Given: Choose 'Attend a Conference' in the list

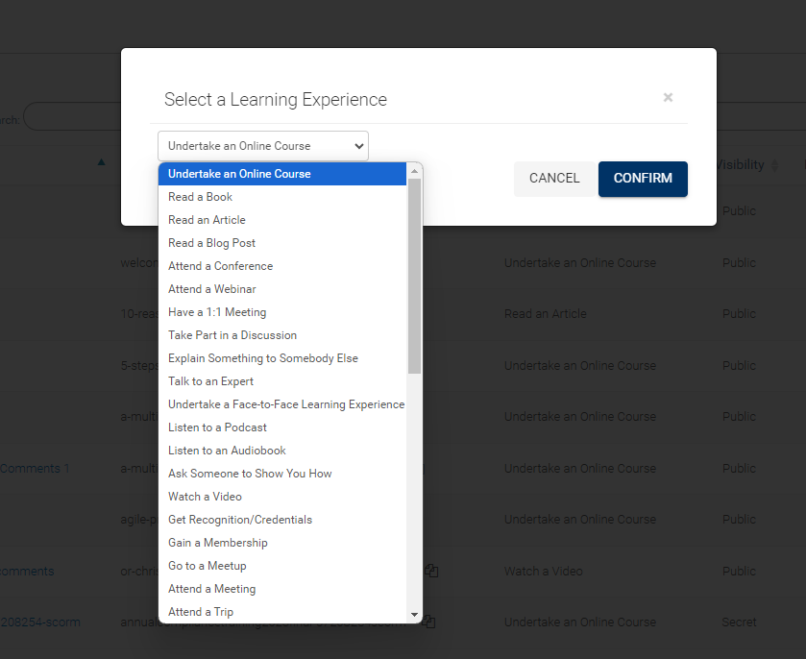Looking at the screenshot, I should [220, 266].
